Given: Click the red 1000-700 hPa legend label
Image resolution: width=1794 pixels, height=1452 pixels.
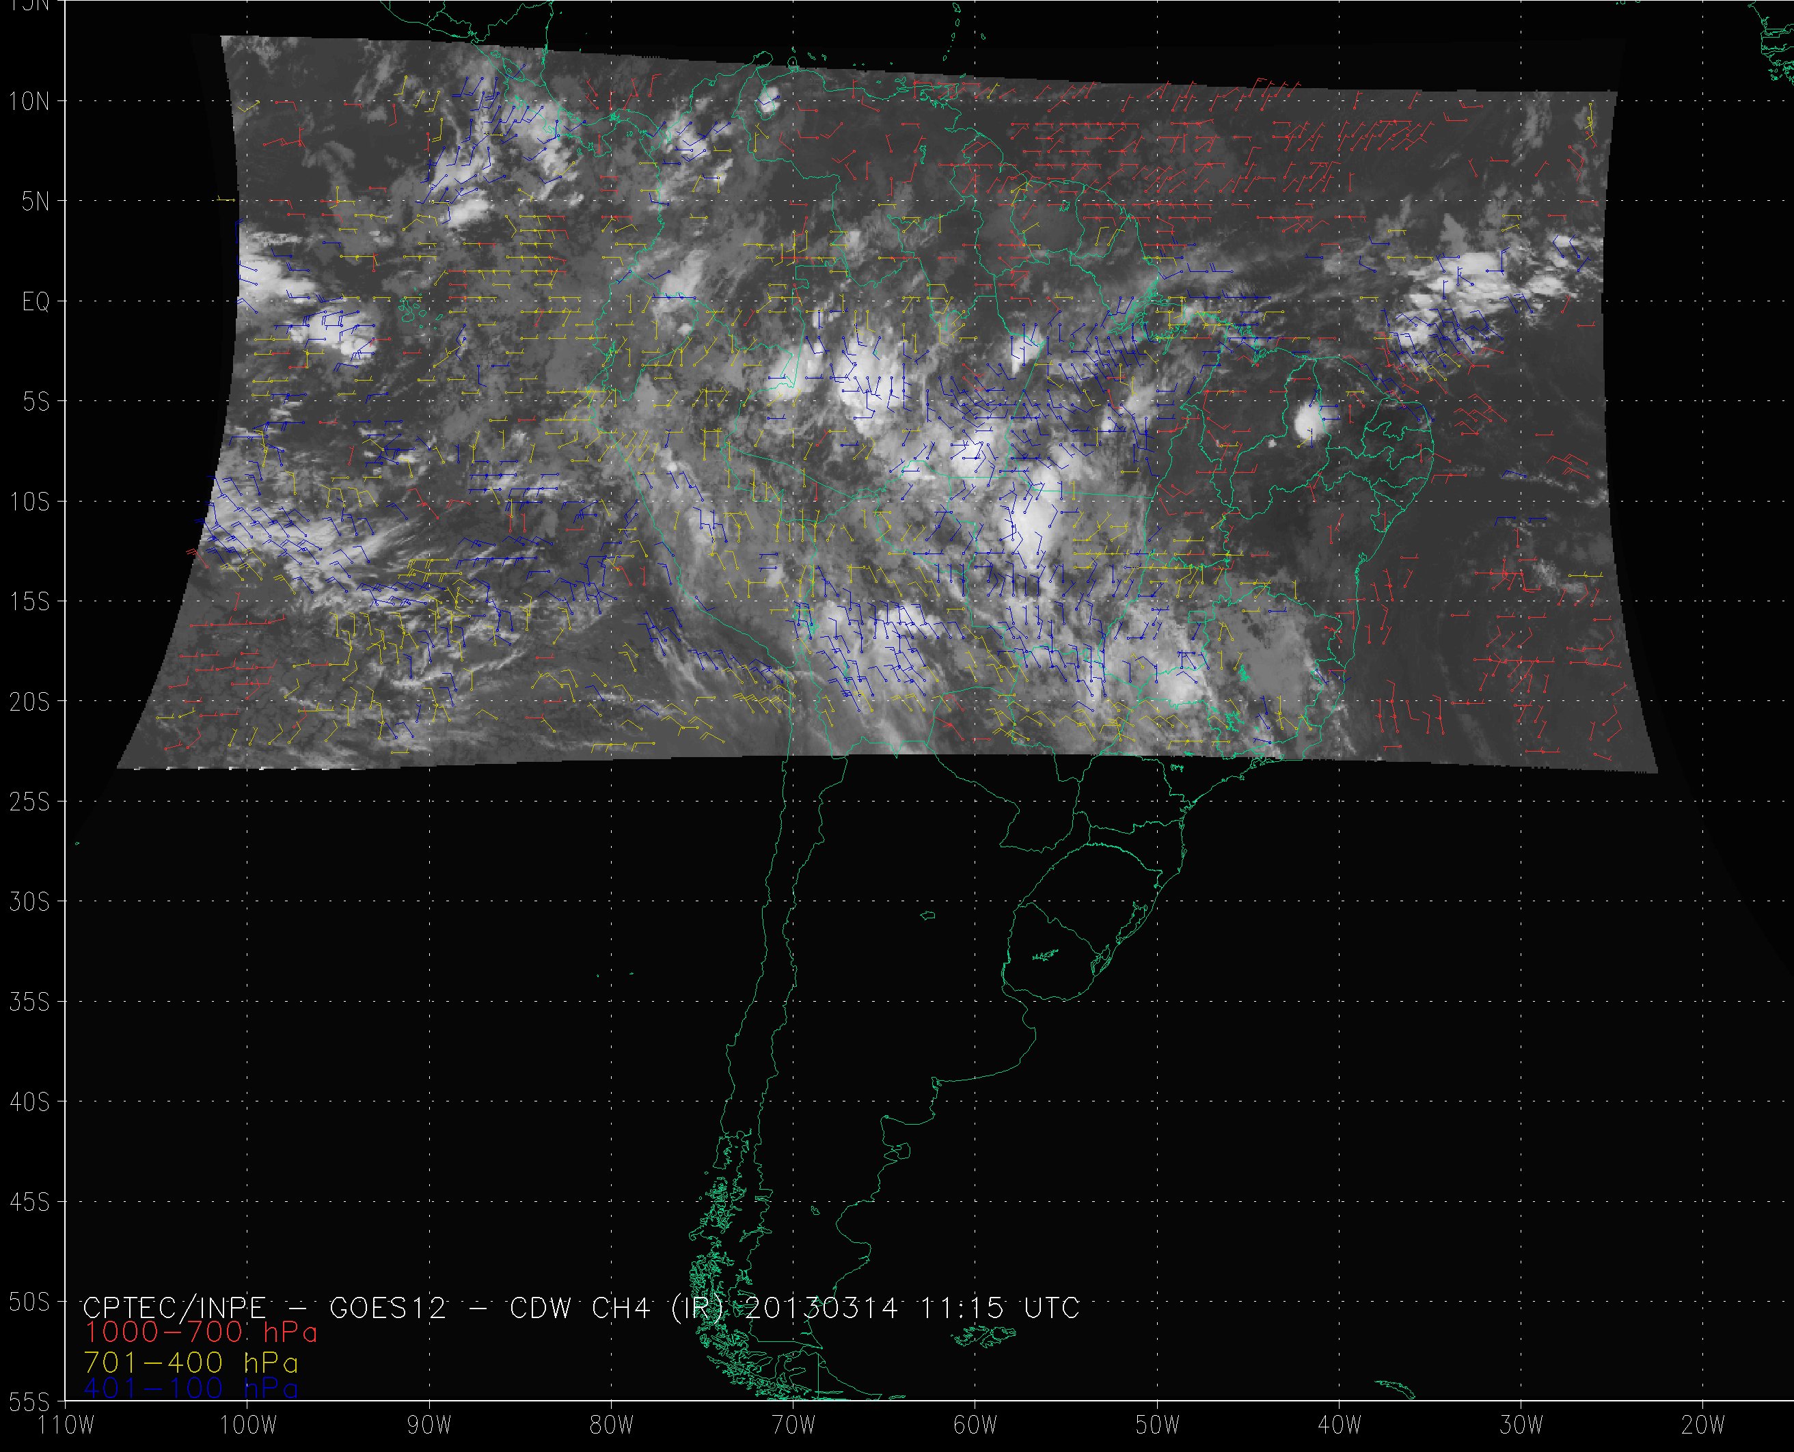Looking at the screenshot, I should 201,1332.
